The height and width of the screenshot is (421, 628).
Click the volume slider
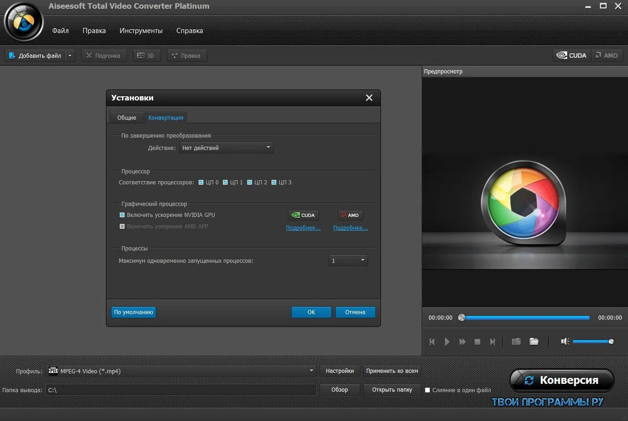click(x=592, y=341)
